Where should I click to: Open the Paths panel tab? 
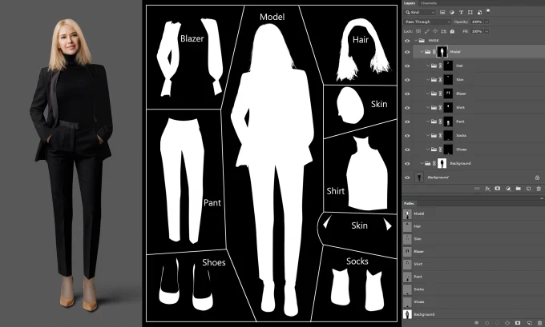(410, 204)
